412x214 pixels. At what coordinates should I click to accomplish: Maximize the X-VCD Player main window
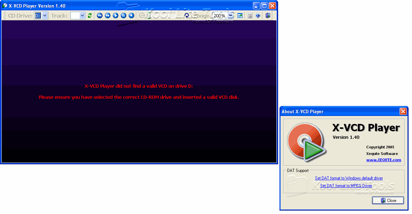coord(264,6)
